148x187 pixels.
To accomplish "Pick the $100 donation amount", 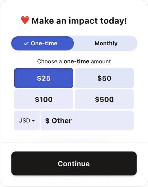I will click(44, 99).
